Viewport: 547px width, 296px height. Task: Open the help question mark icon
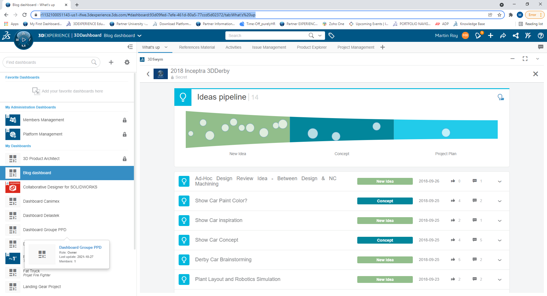tap(540, 36)
